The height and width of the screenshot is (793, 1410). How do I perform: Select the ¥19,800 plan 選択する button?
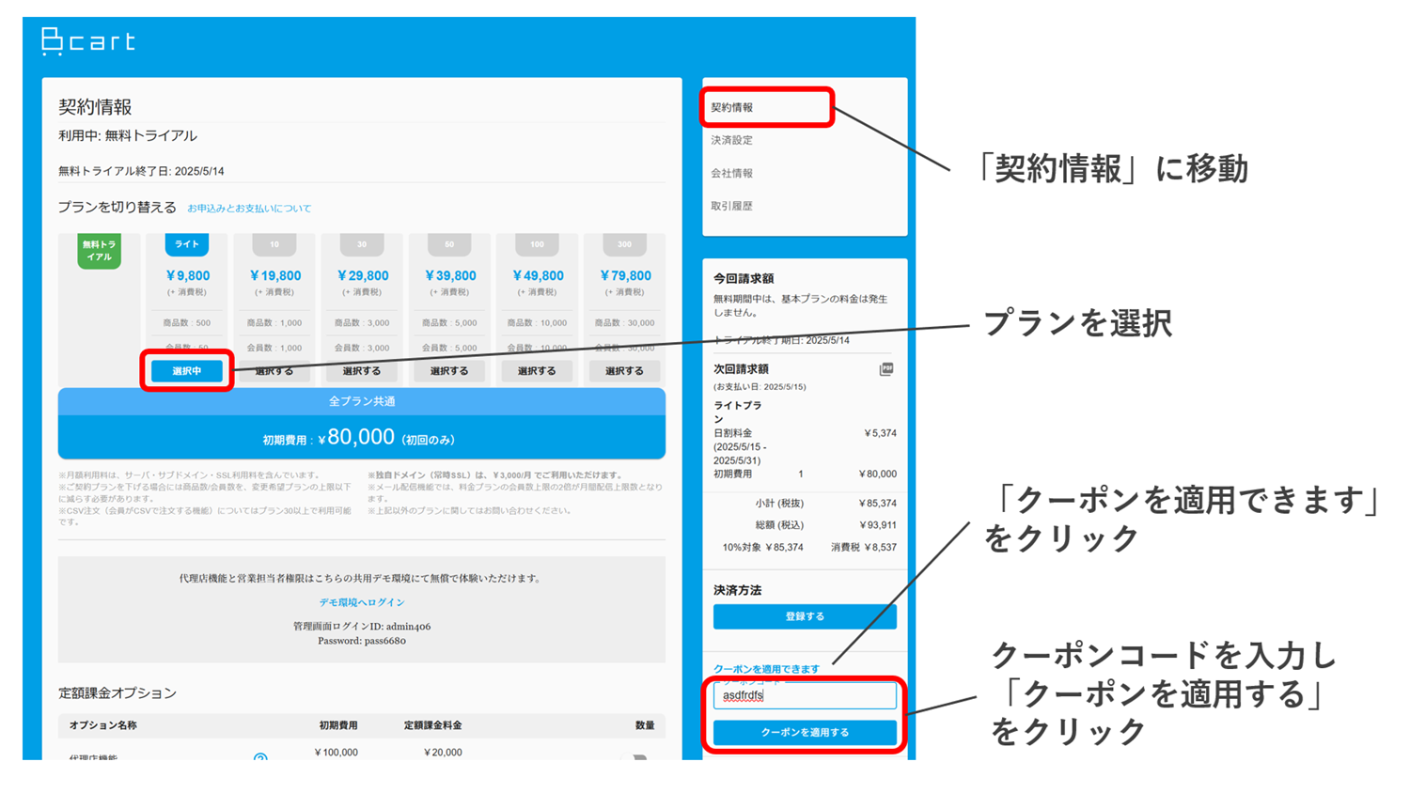click(x=274, y=371)
